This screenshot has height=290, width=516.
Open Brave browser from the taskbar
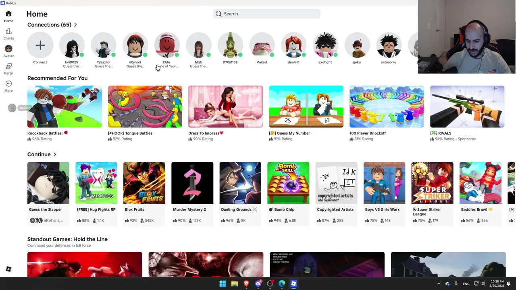[246, 284]
